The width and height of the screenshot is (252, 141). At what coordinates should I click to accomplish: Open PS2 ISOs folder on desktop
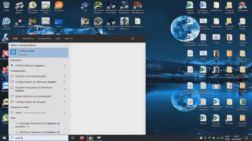point(230,103)
